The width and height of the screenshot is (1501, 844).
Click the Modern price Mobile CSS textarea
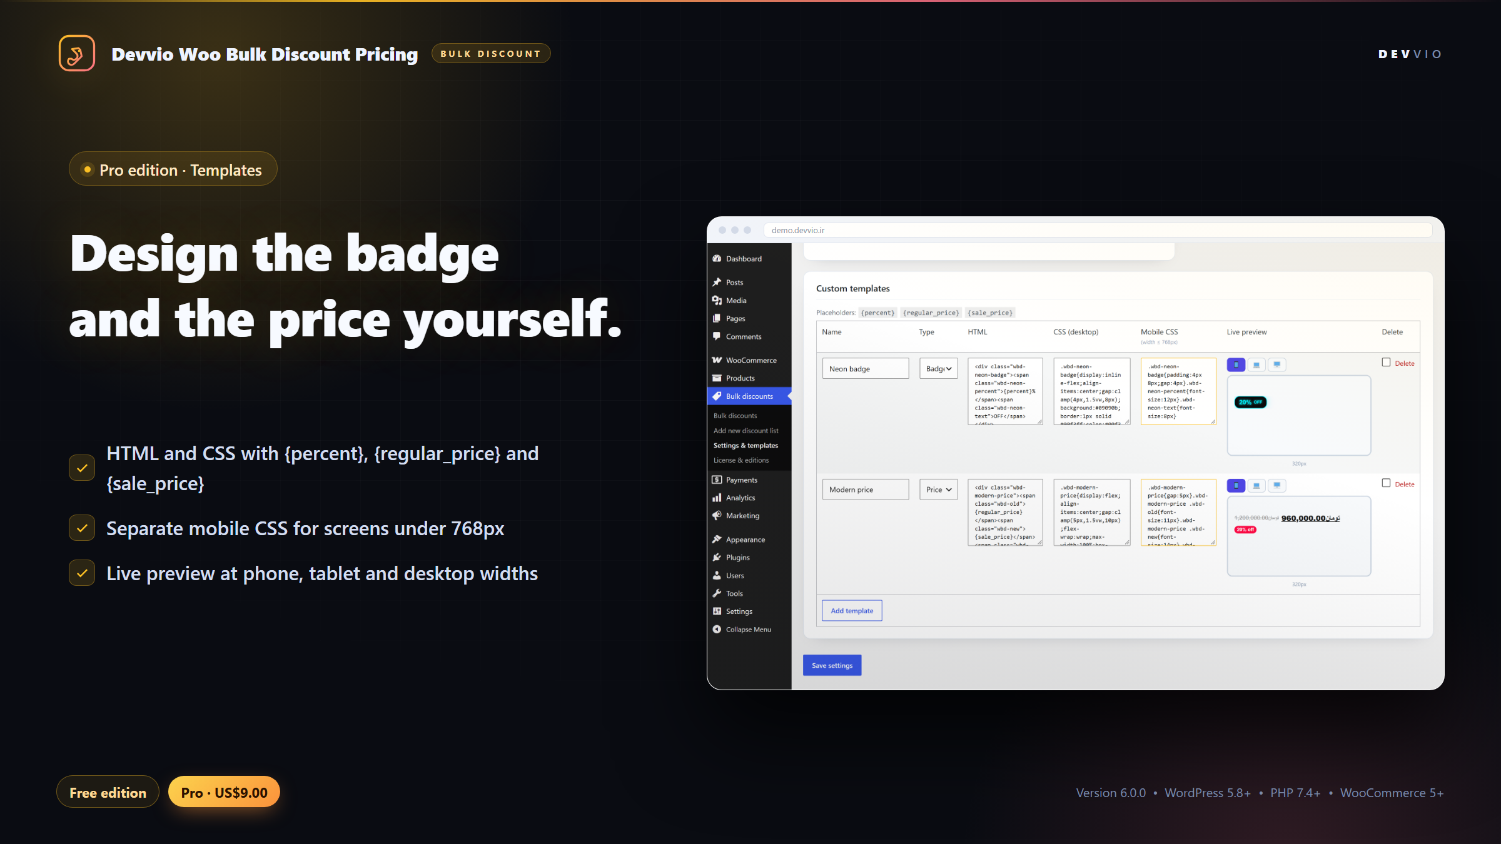click(1178, 513)
